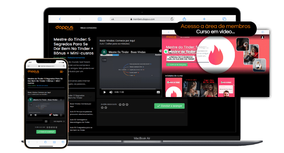Click green Continuar de onde parou button

[x=177, y=65]
